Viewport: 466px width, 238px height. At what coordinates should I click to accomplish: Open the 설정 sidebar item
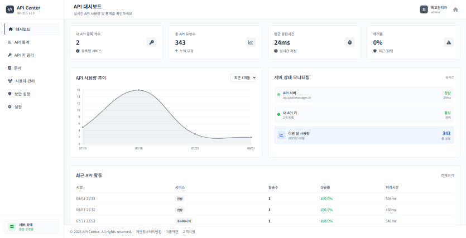pos(18,106)
